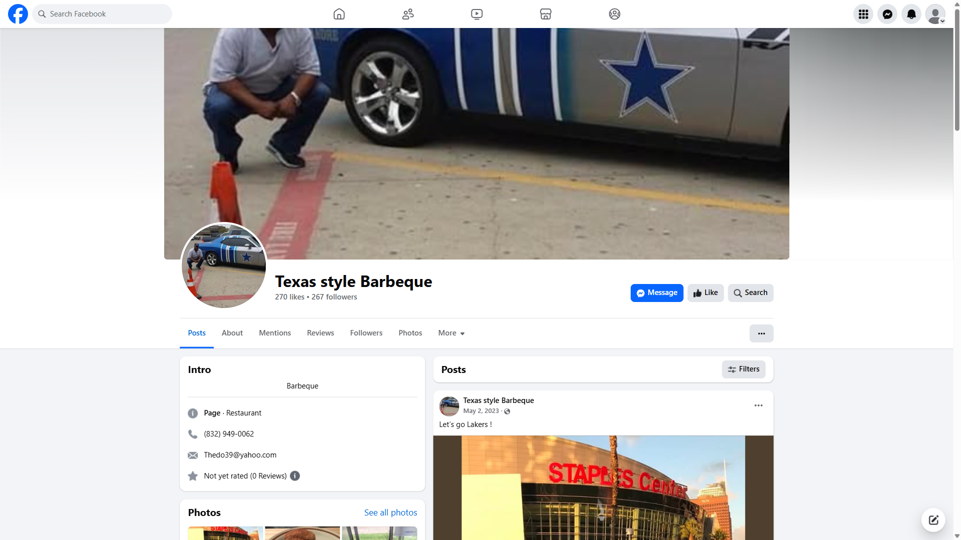Open account profile dropdown menu
The height and width of the screenshot is (540, 961).
click(935, 14)
